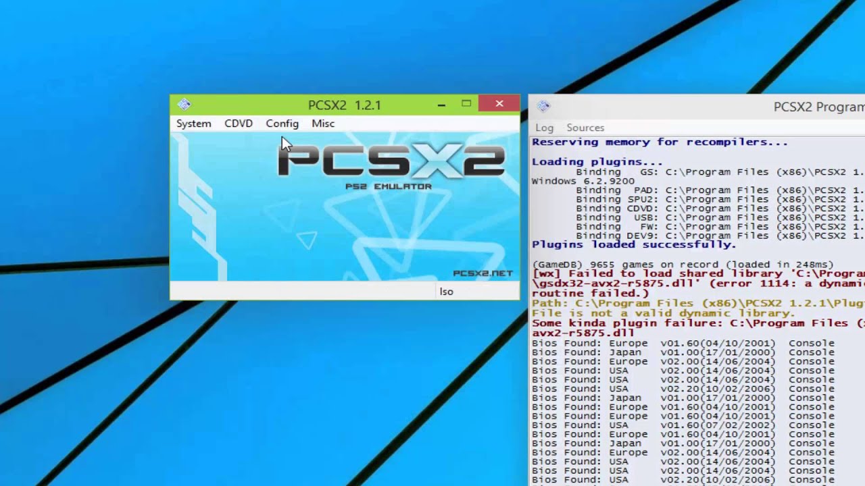Open the System menu in PCSX2
Image resolution: width=865 pixels, height=486 pixels.
[194, 124]
